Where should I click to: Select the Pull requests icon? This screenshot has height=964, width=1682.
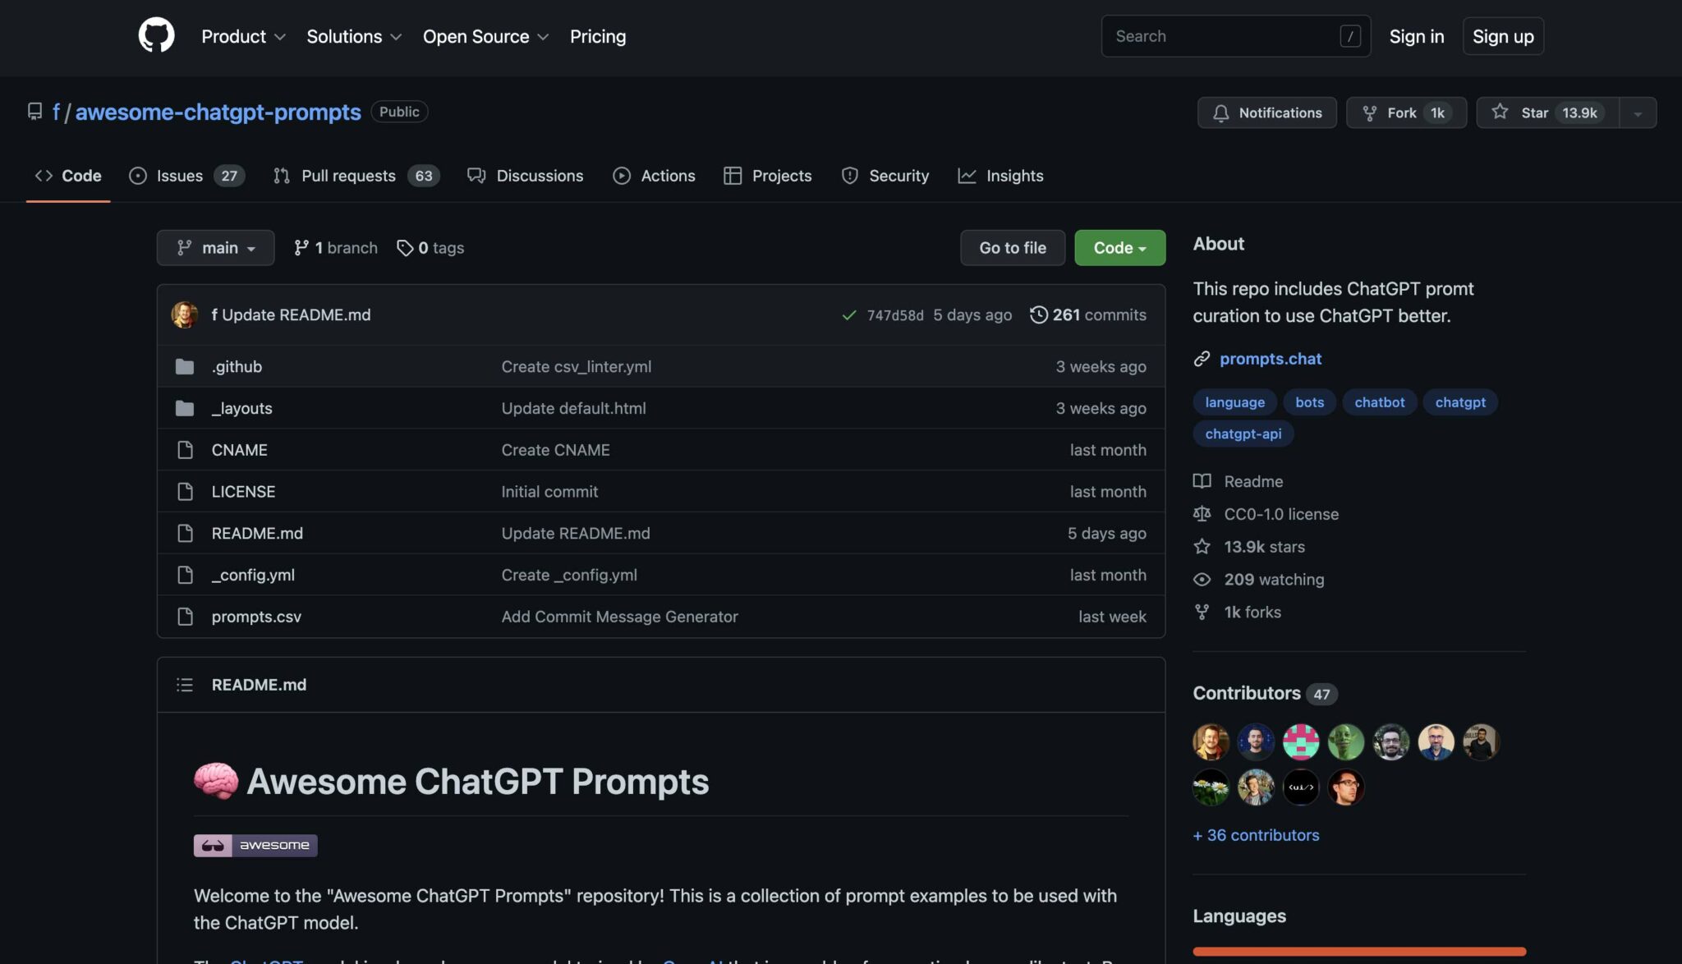pyautogui.click(x=282, y=175)
